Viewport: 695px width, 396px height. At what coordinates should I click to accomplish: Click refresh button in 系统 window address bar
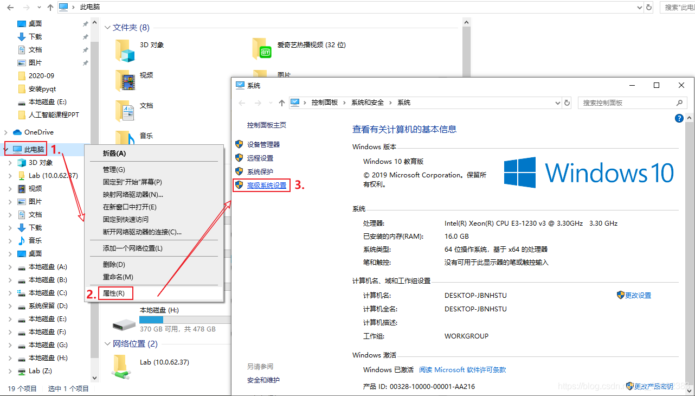(567, 103)
